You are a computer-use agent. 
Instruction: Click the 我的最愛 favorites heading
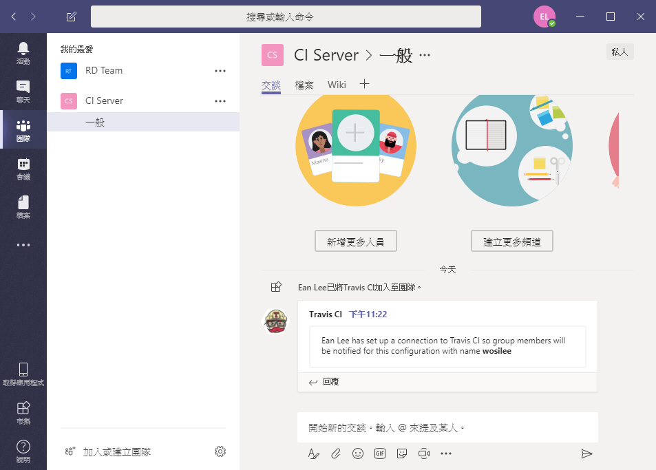tap(76, 50)
